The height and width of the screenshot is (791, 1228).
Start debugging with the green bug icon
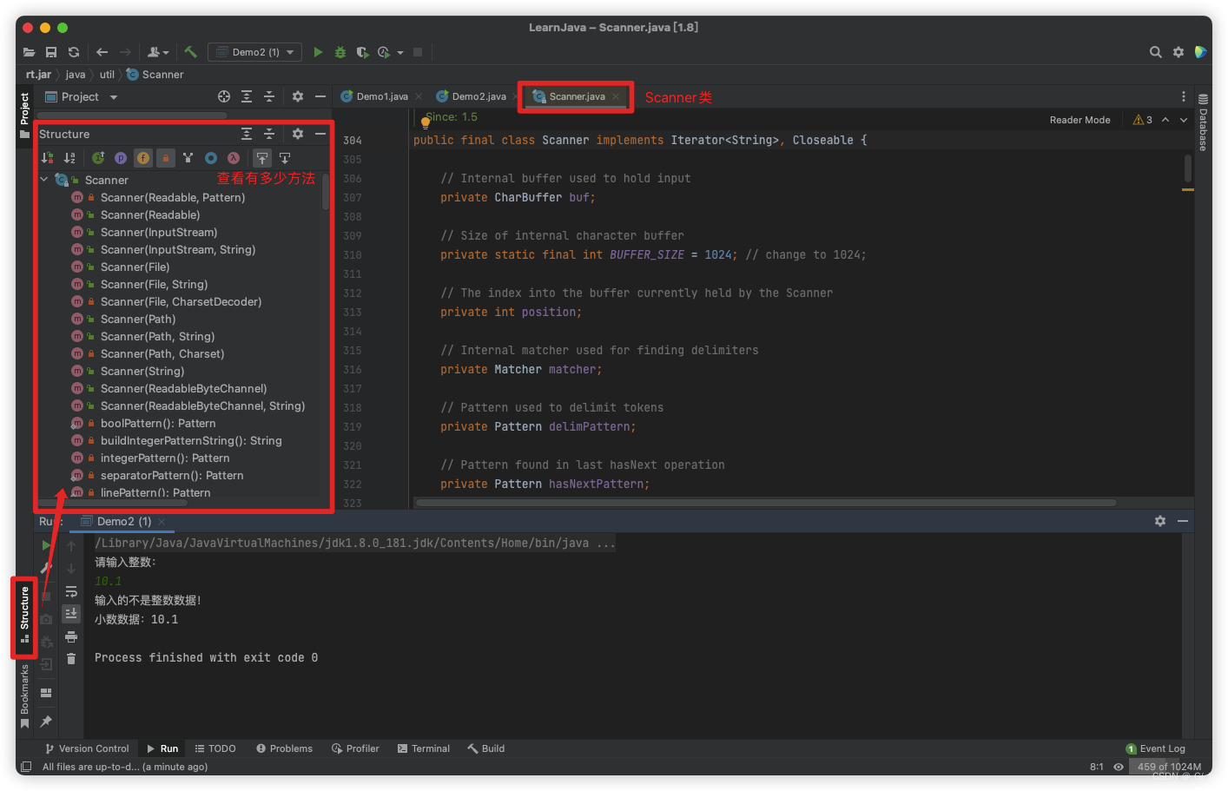click(x=340, y=52)
